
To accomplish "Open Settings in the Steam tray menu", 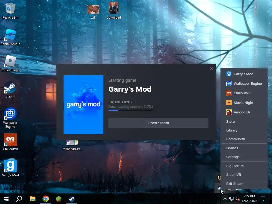I will pos(244,157).
